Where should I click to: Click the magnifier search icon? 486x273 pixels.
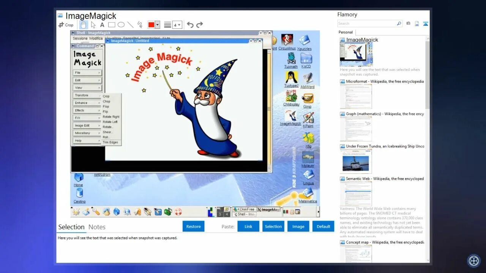[399, 24]
